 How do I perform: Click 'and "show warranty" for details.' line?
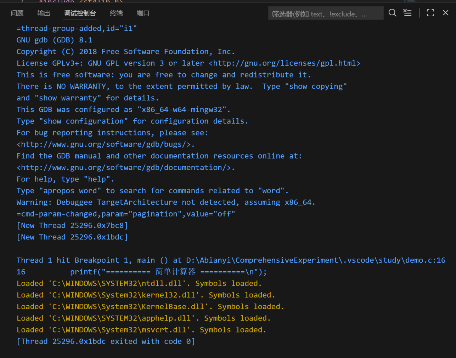(88, 98)
